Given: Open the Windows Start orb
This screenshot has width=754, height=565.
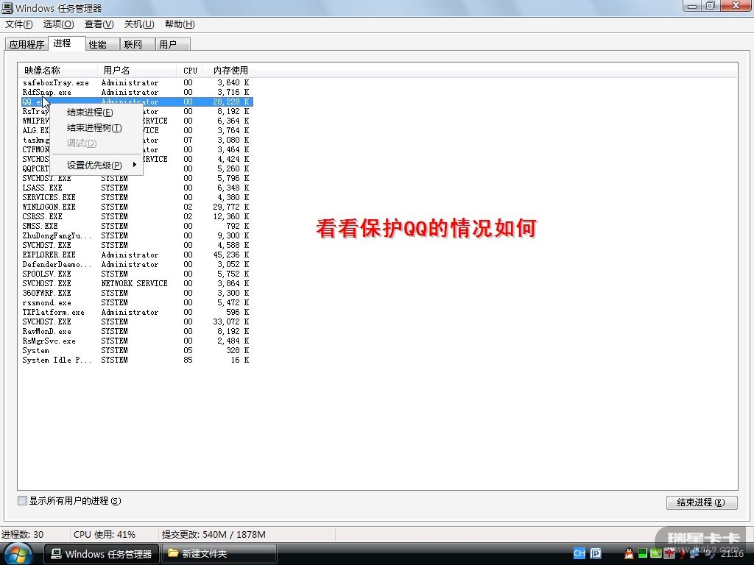Looking at the screenshot, I should pyautogui.click(x=17, y=554).
